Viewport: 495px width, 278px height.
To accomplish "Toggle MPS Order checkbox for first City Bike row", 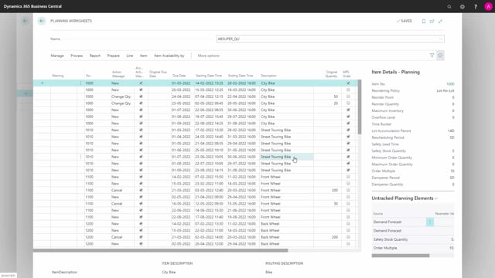I will 348,83.
